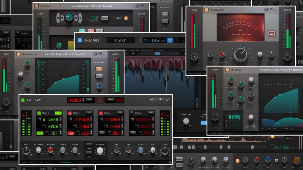
Task: Open the Default Preset menu in X-Delay
Action: tap(66, 162)
